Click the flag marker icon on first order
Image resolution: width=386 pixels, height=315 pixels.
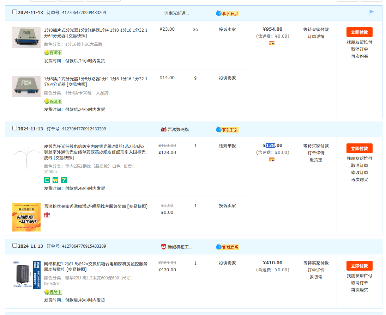click(371, 13)
